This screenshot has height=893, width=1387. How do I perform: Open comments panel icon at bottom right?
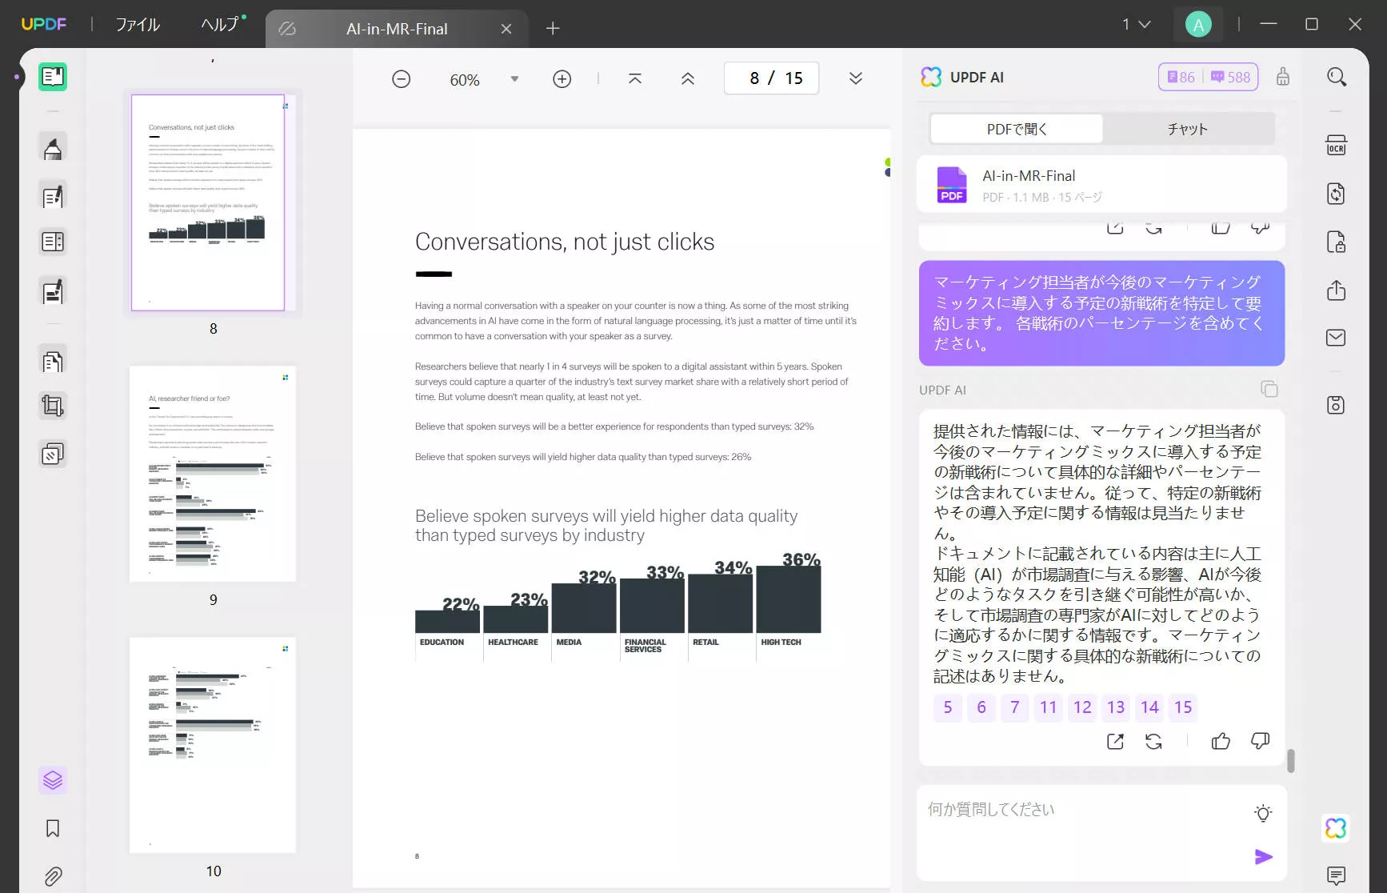pyautogui.click(x=1336, y=875)
